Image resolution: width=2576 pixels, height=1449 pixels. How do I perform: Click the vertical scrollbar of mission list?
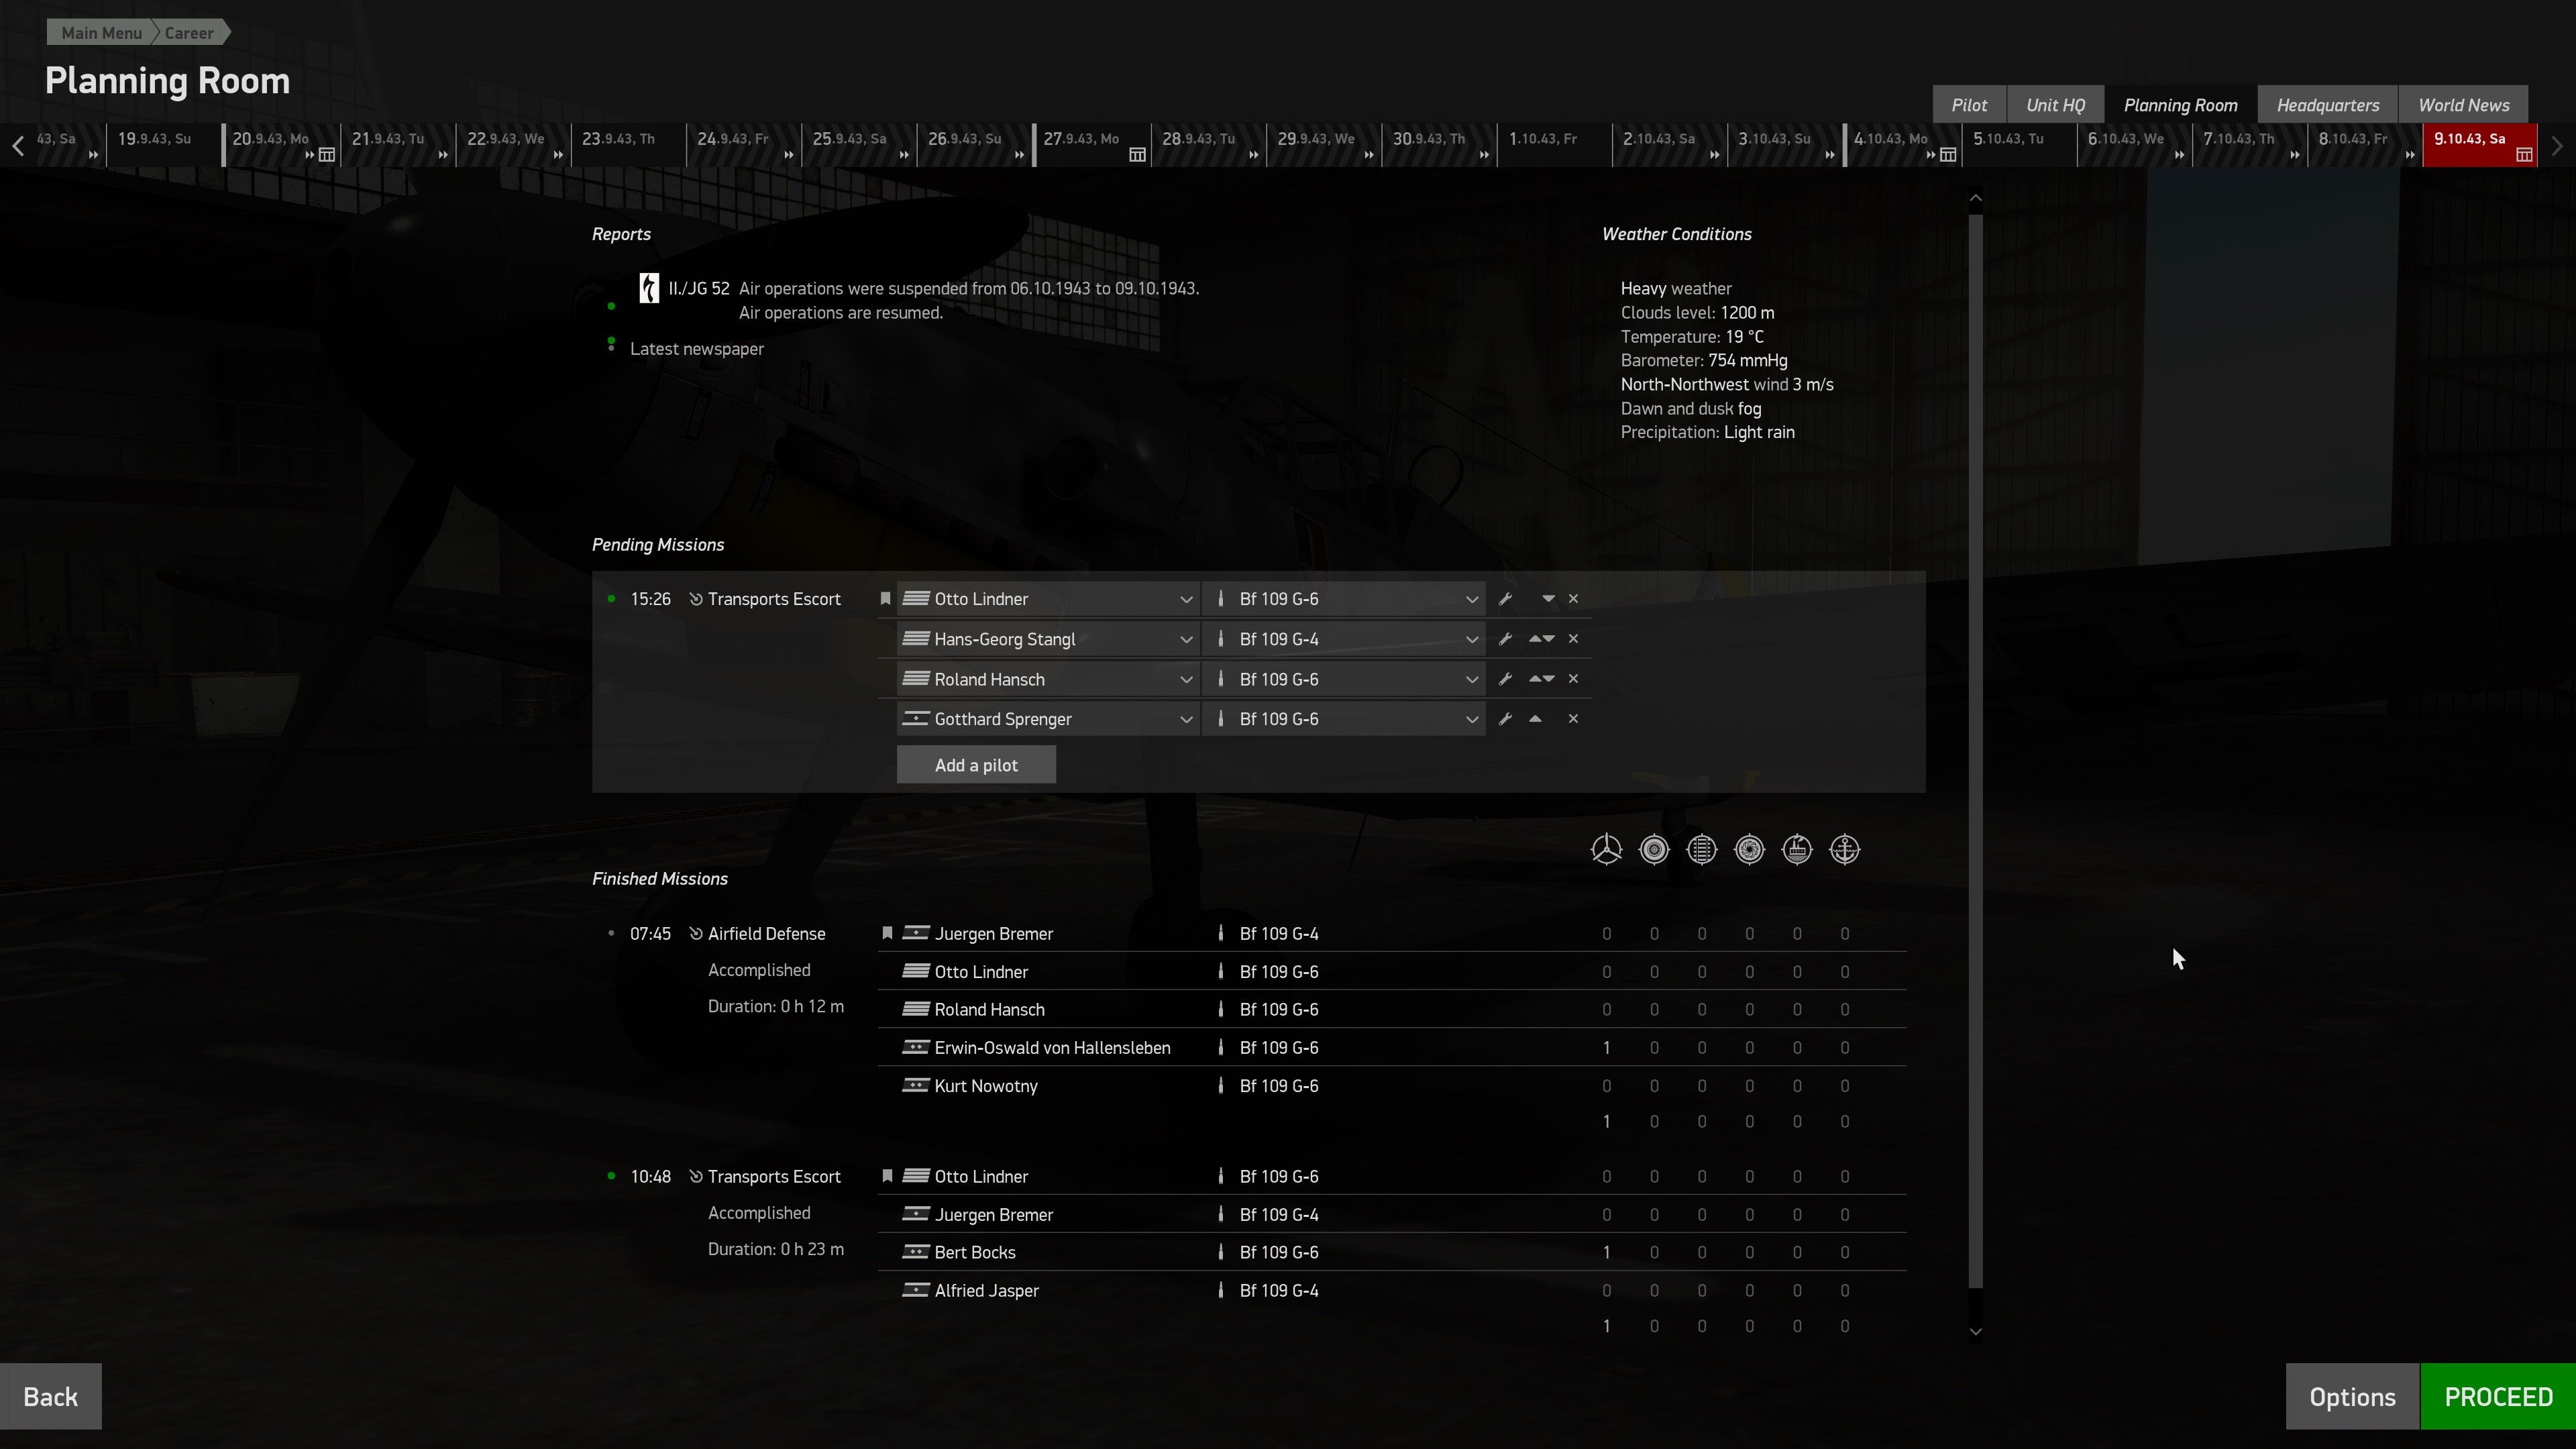pyautogui.click(x=1975, y=750)
